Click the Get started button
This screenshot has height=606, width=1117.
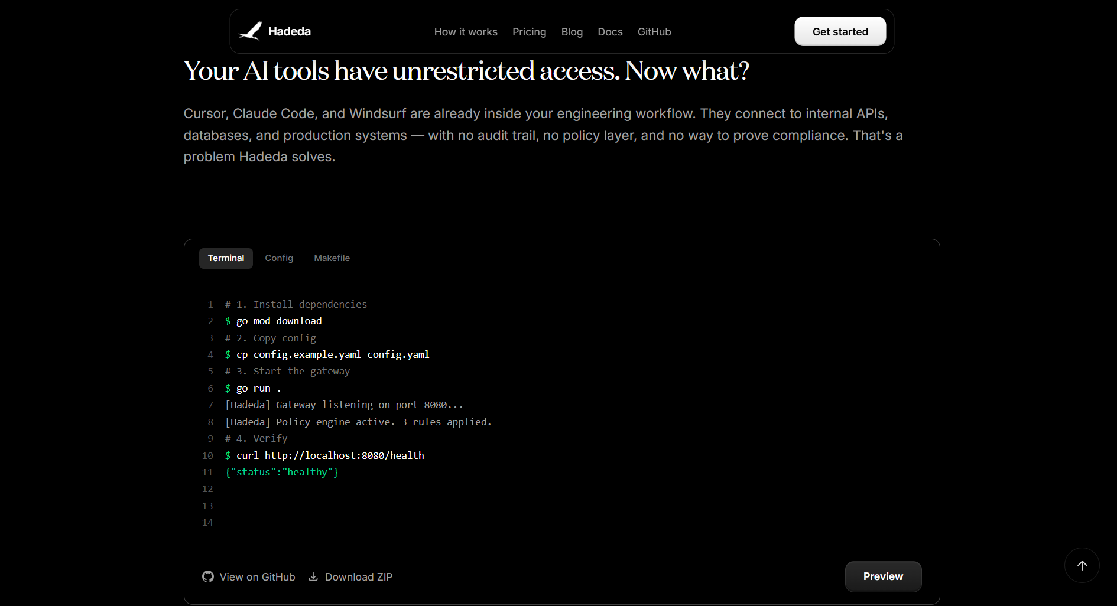pyautogui.click(x=840, y=31)
